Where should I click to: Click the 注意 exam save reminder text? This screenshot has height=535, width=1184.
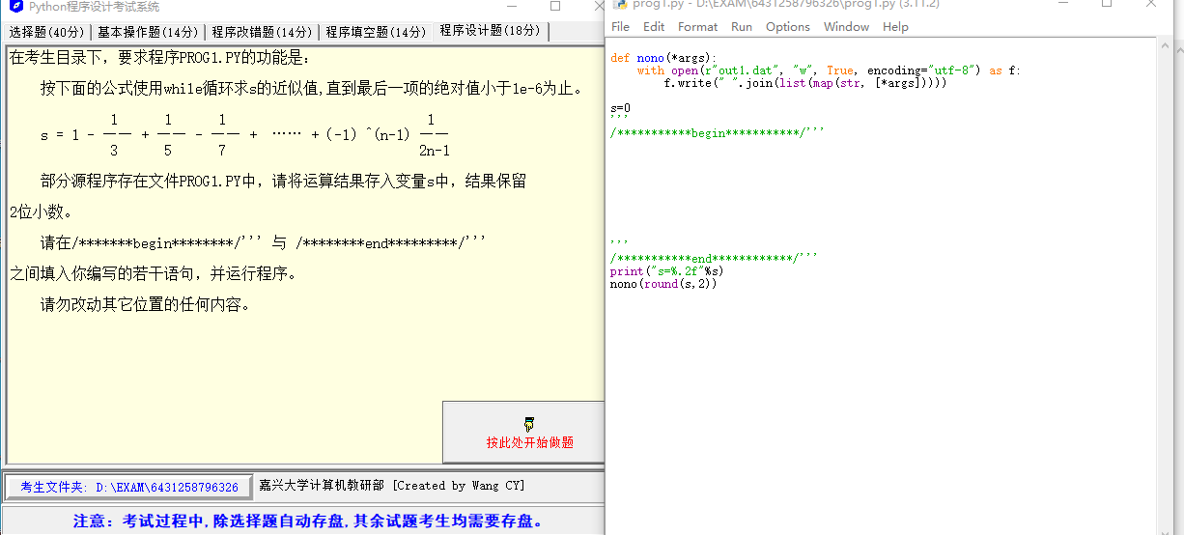[x=307, y=521]
